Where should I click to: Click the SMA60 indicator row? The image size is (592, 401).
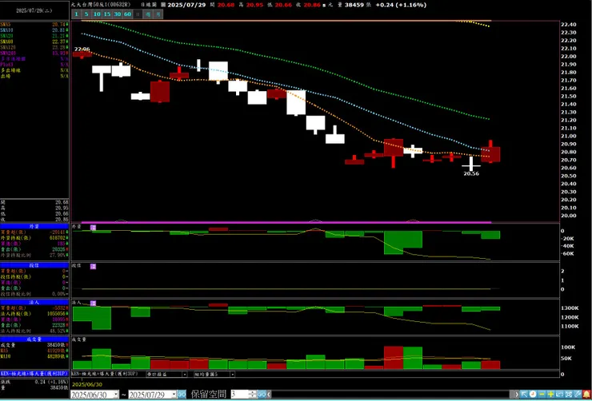click(x=34, y=42)
